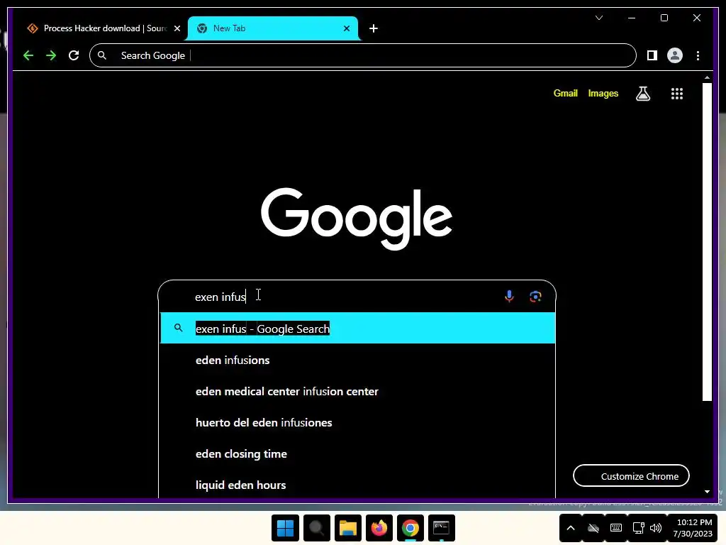Open network status in system tray
Viewport: 726px width, 545px height.
click(639, 528)
